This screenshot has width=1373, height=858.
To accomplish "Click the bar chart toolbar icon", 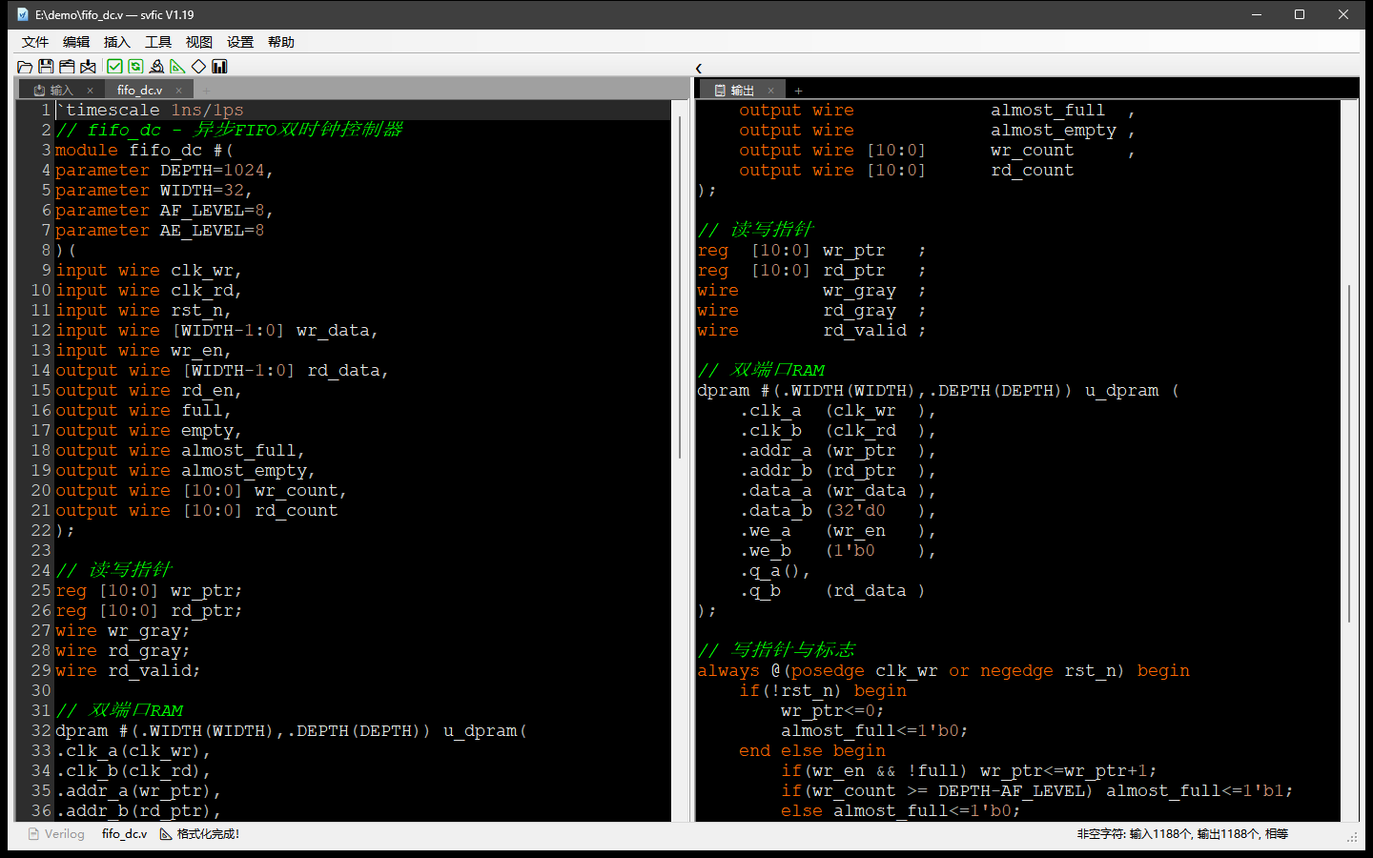I will pos(219,67).
